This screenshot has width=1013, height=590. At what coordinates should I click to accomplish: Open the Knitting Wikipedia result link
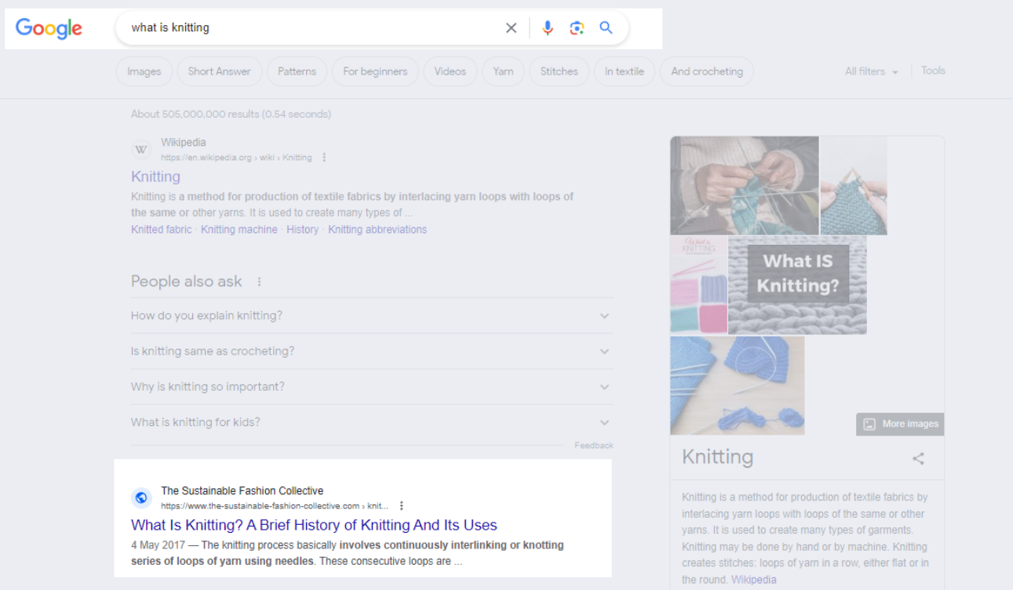[155, 177]
